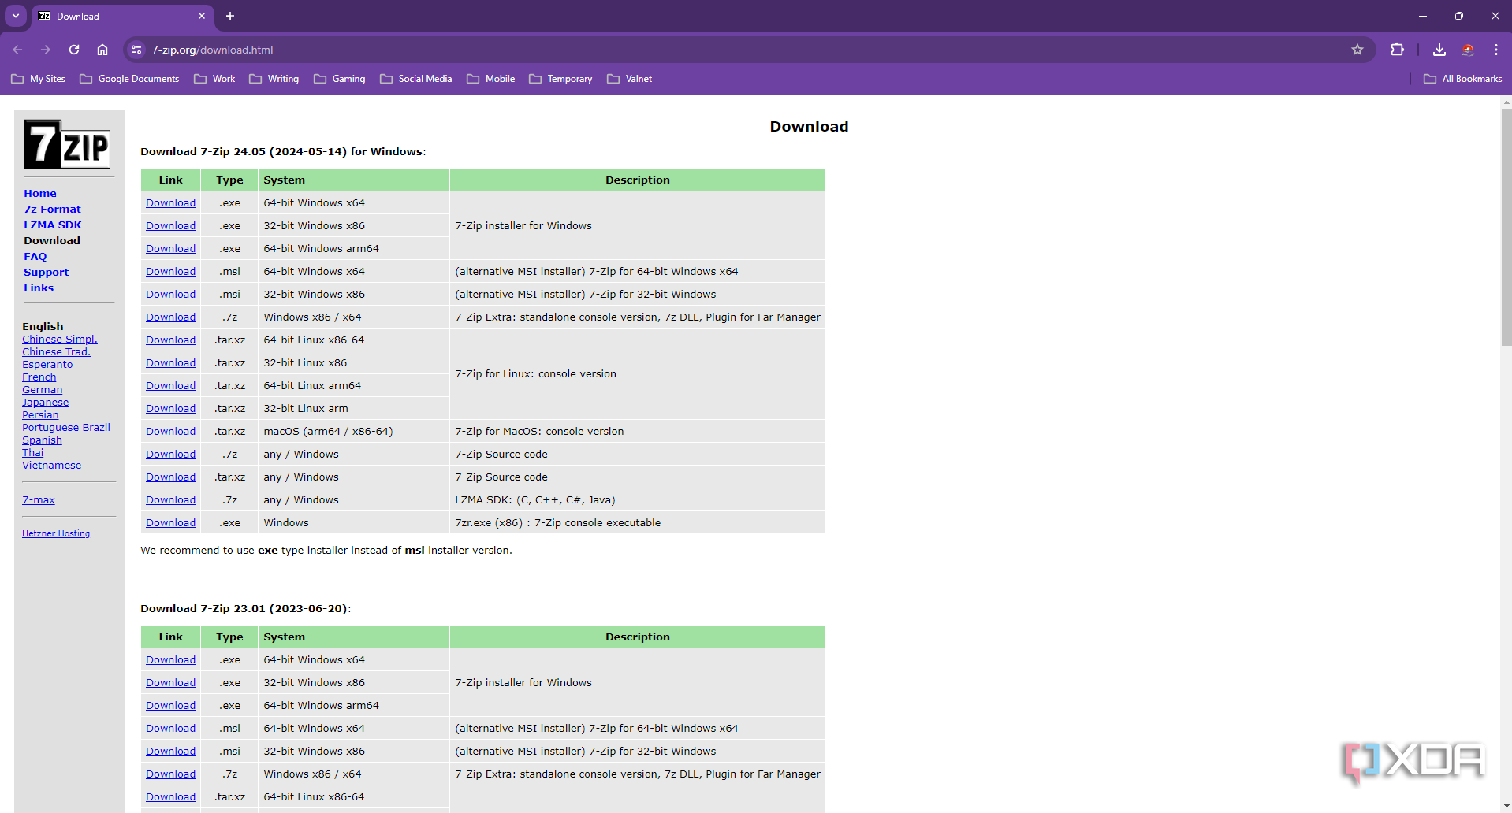This screenshot has height=813, width=1512.
Task: Expand the All Bookmarks folder
Action: click(1462, 79)
